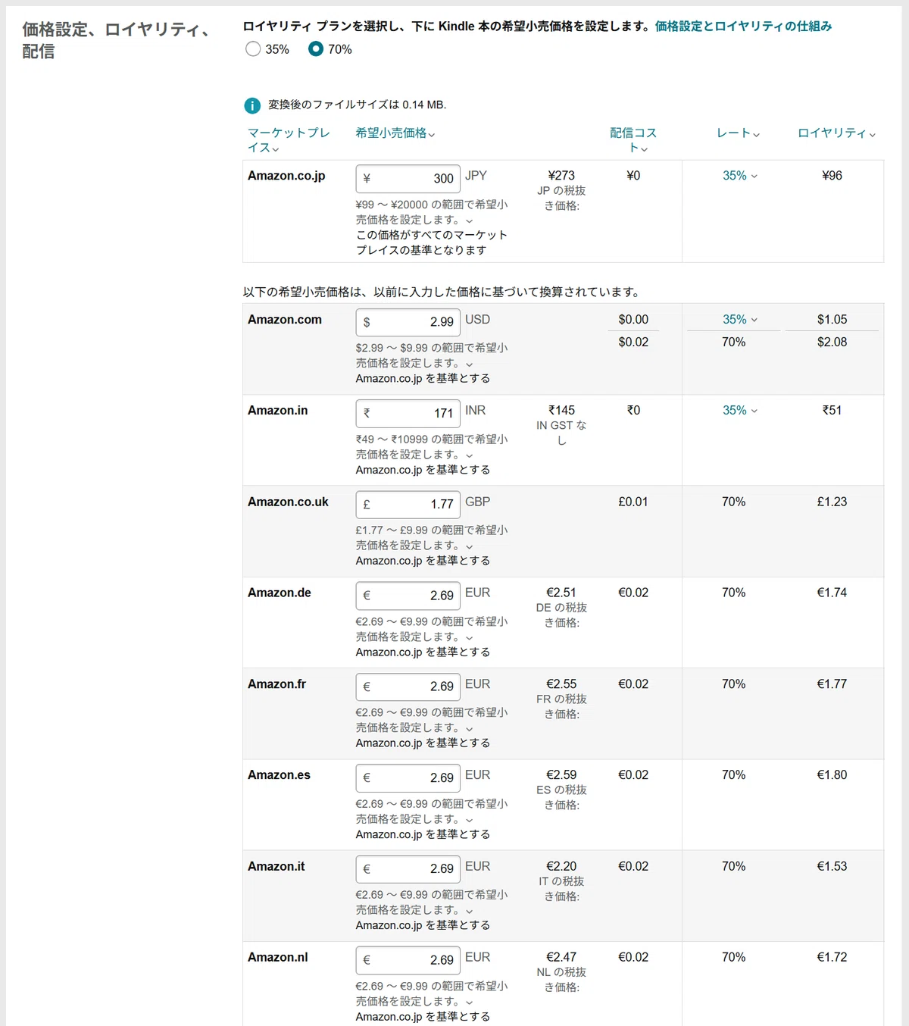Click the €1.53 royalty for Amazon.it
Image resolution: width=909 pixels, height=1026 pixels.
(832, 866)
